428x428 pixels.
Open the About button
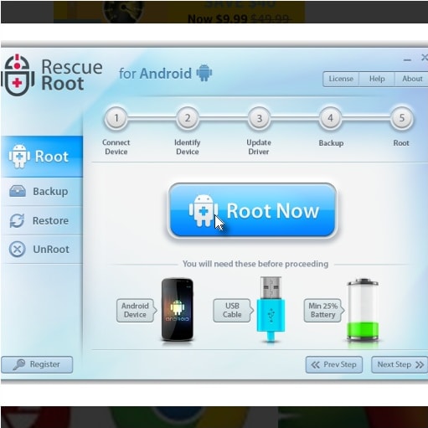tap(411, 79)
